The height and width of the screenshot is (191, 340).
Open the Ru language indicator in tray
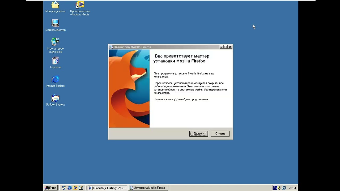[x=275, y=188]
